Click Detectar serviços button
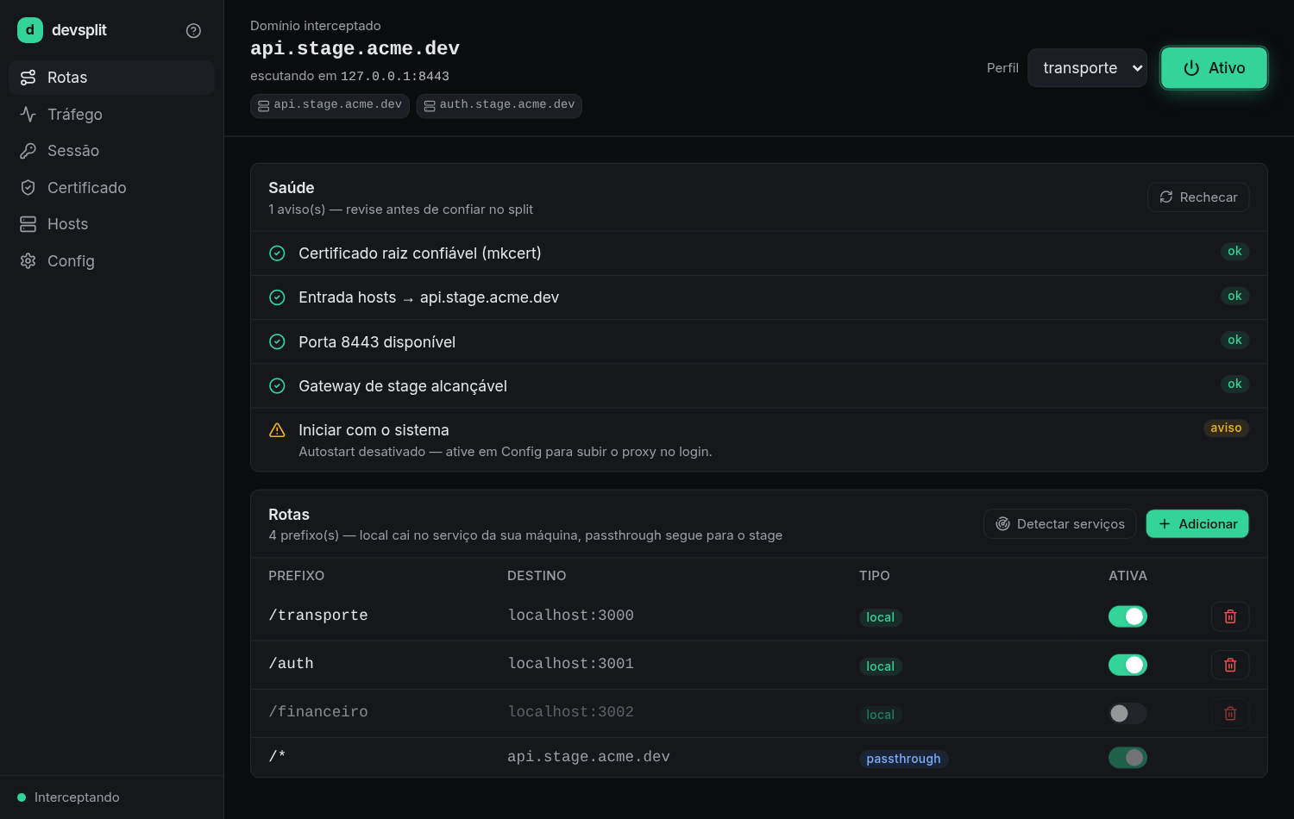 point(1059,524)
